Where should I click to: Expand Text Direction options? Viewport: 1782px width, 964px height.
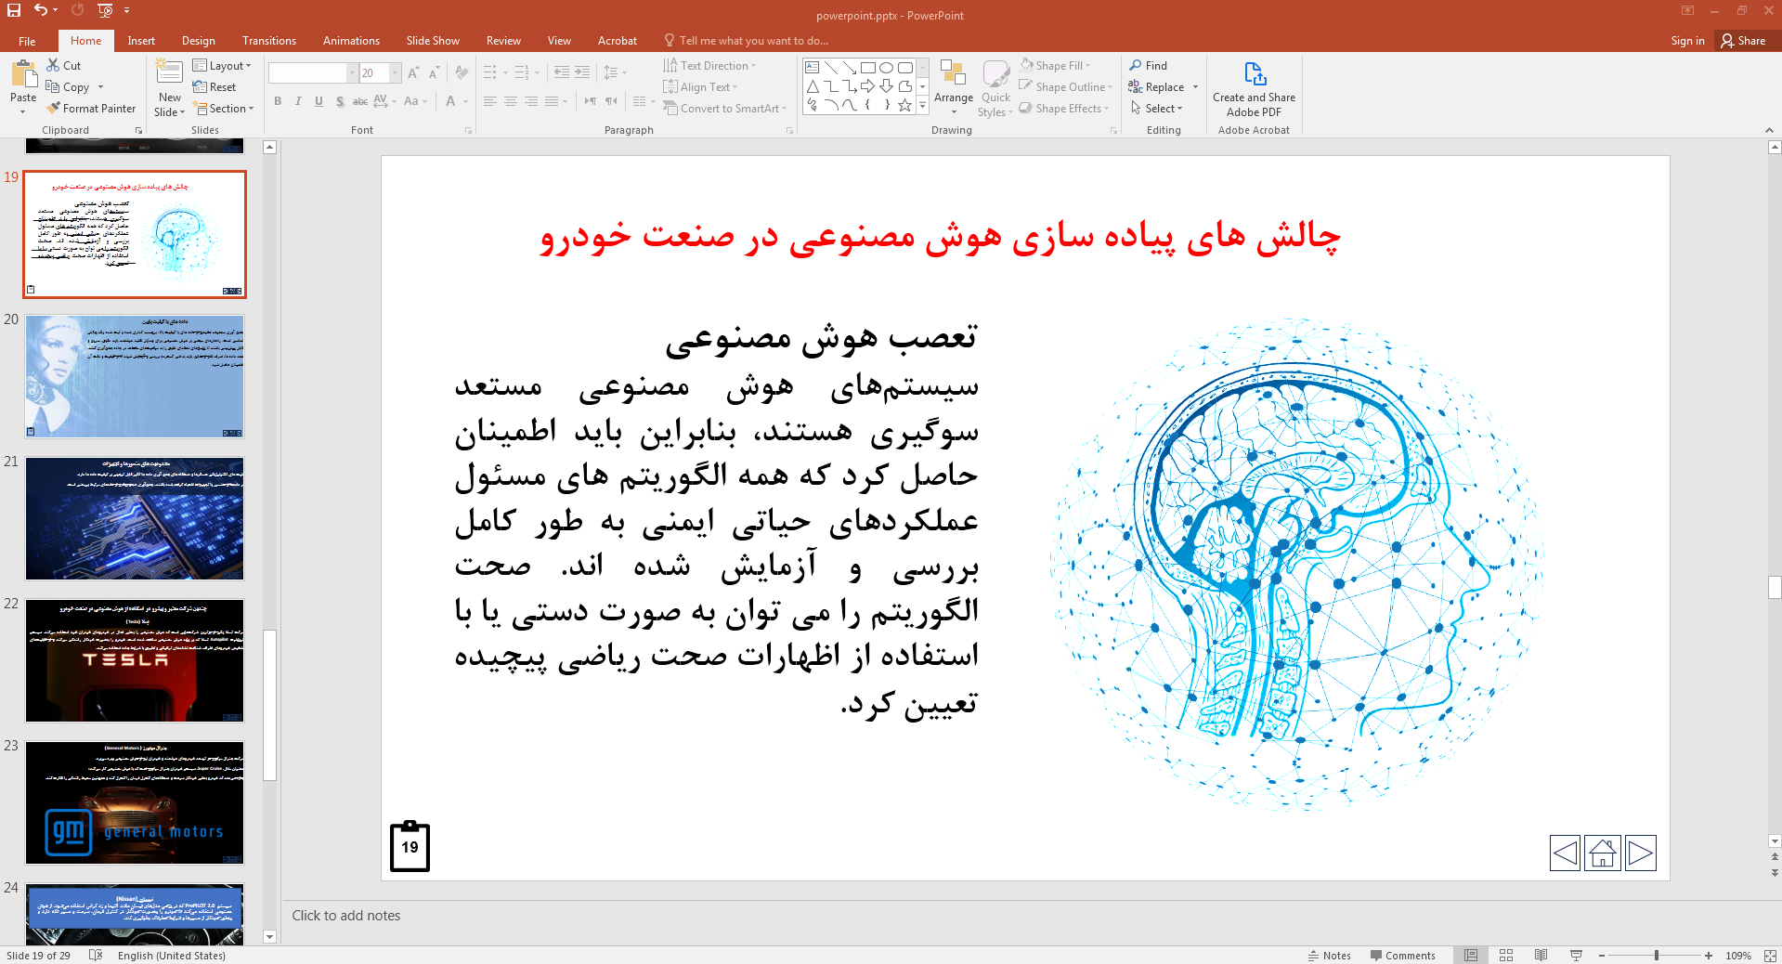click(x=709, y=66)
